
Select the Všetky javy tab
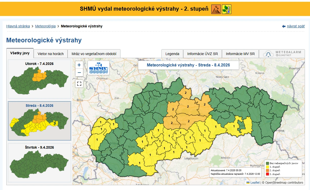click(20, 53)
